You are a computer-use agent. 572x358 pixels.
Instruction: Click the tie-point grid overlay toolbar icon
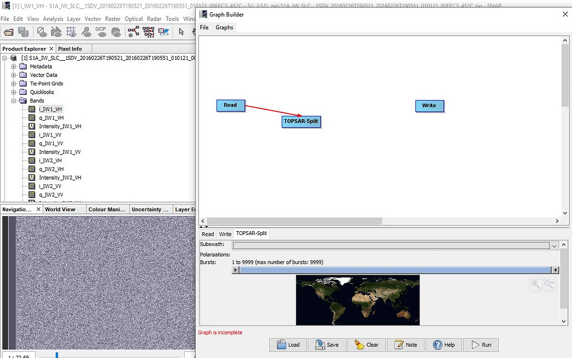click(71, 32)
